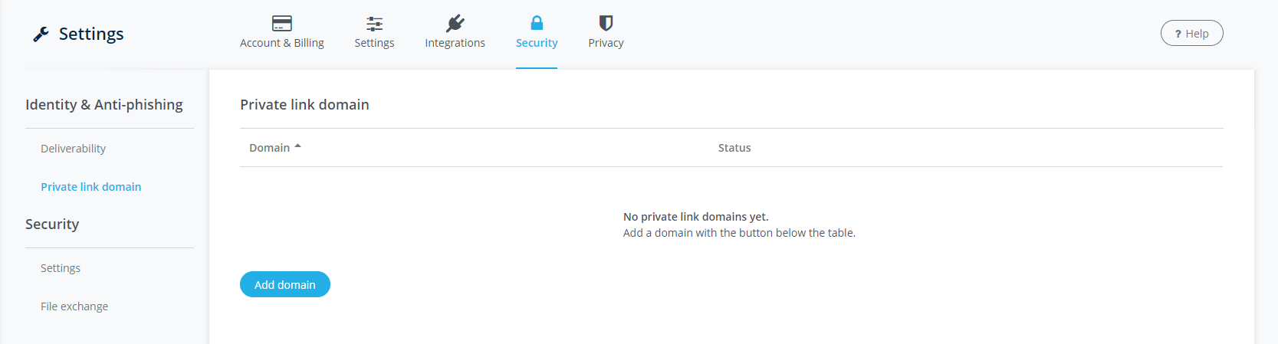
Task: Click the wrench icon beside Settings title
Action: (41, 34)
